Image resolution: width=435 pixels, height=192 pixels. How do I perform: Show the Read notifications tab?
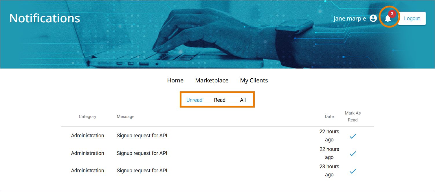[220, 100]
